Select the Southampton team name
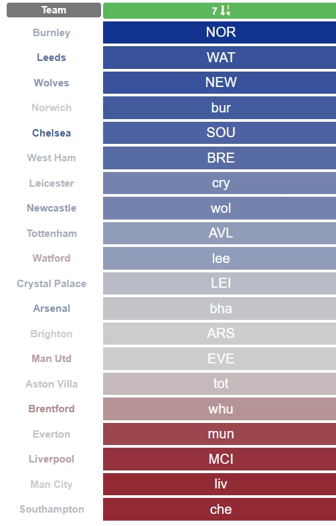Image resolution: width=336 pixels, height=526 pixels. coord(52,509)
